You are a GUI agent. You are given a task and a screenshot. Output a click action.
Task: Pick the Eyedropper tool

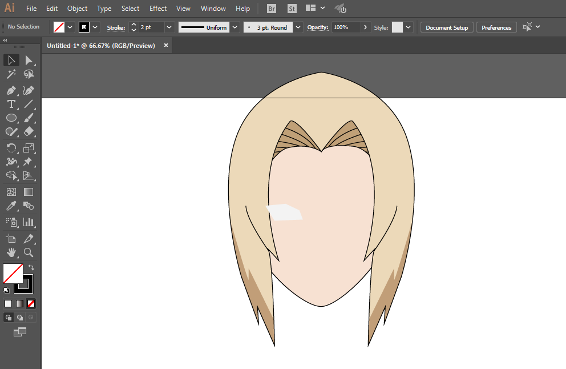tap(11, 206)
